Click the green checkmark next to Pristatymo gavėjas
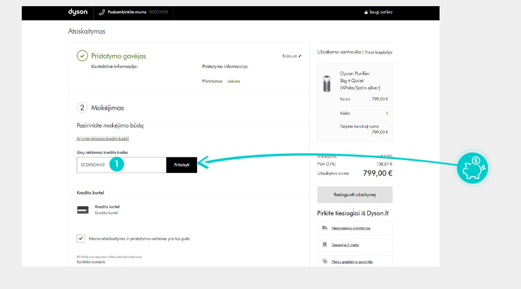521x289 pixels. click(82, 56)
